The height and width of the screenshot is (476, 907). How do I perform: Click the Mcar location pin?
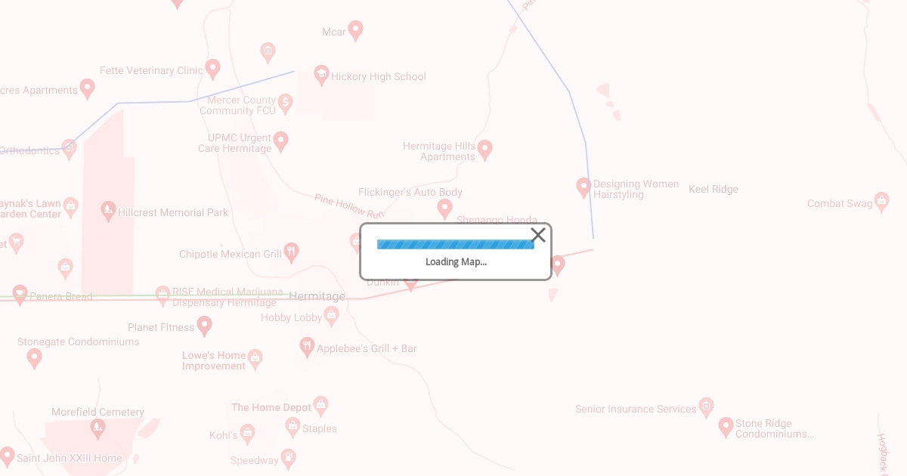click(355, 31)
